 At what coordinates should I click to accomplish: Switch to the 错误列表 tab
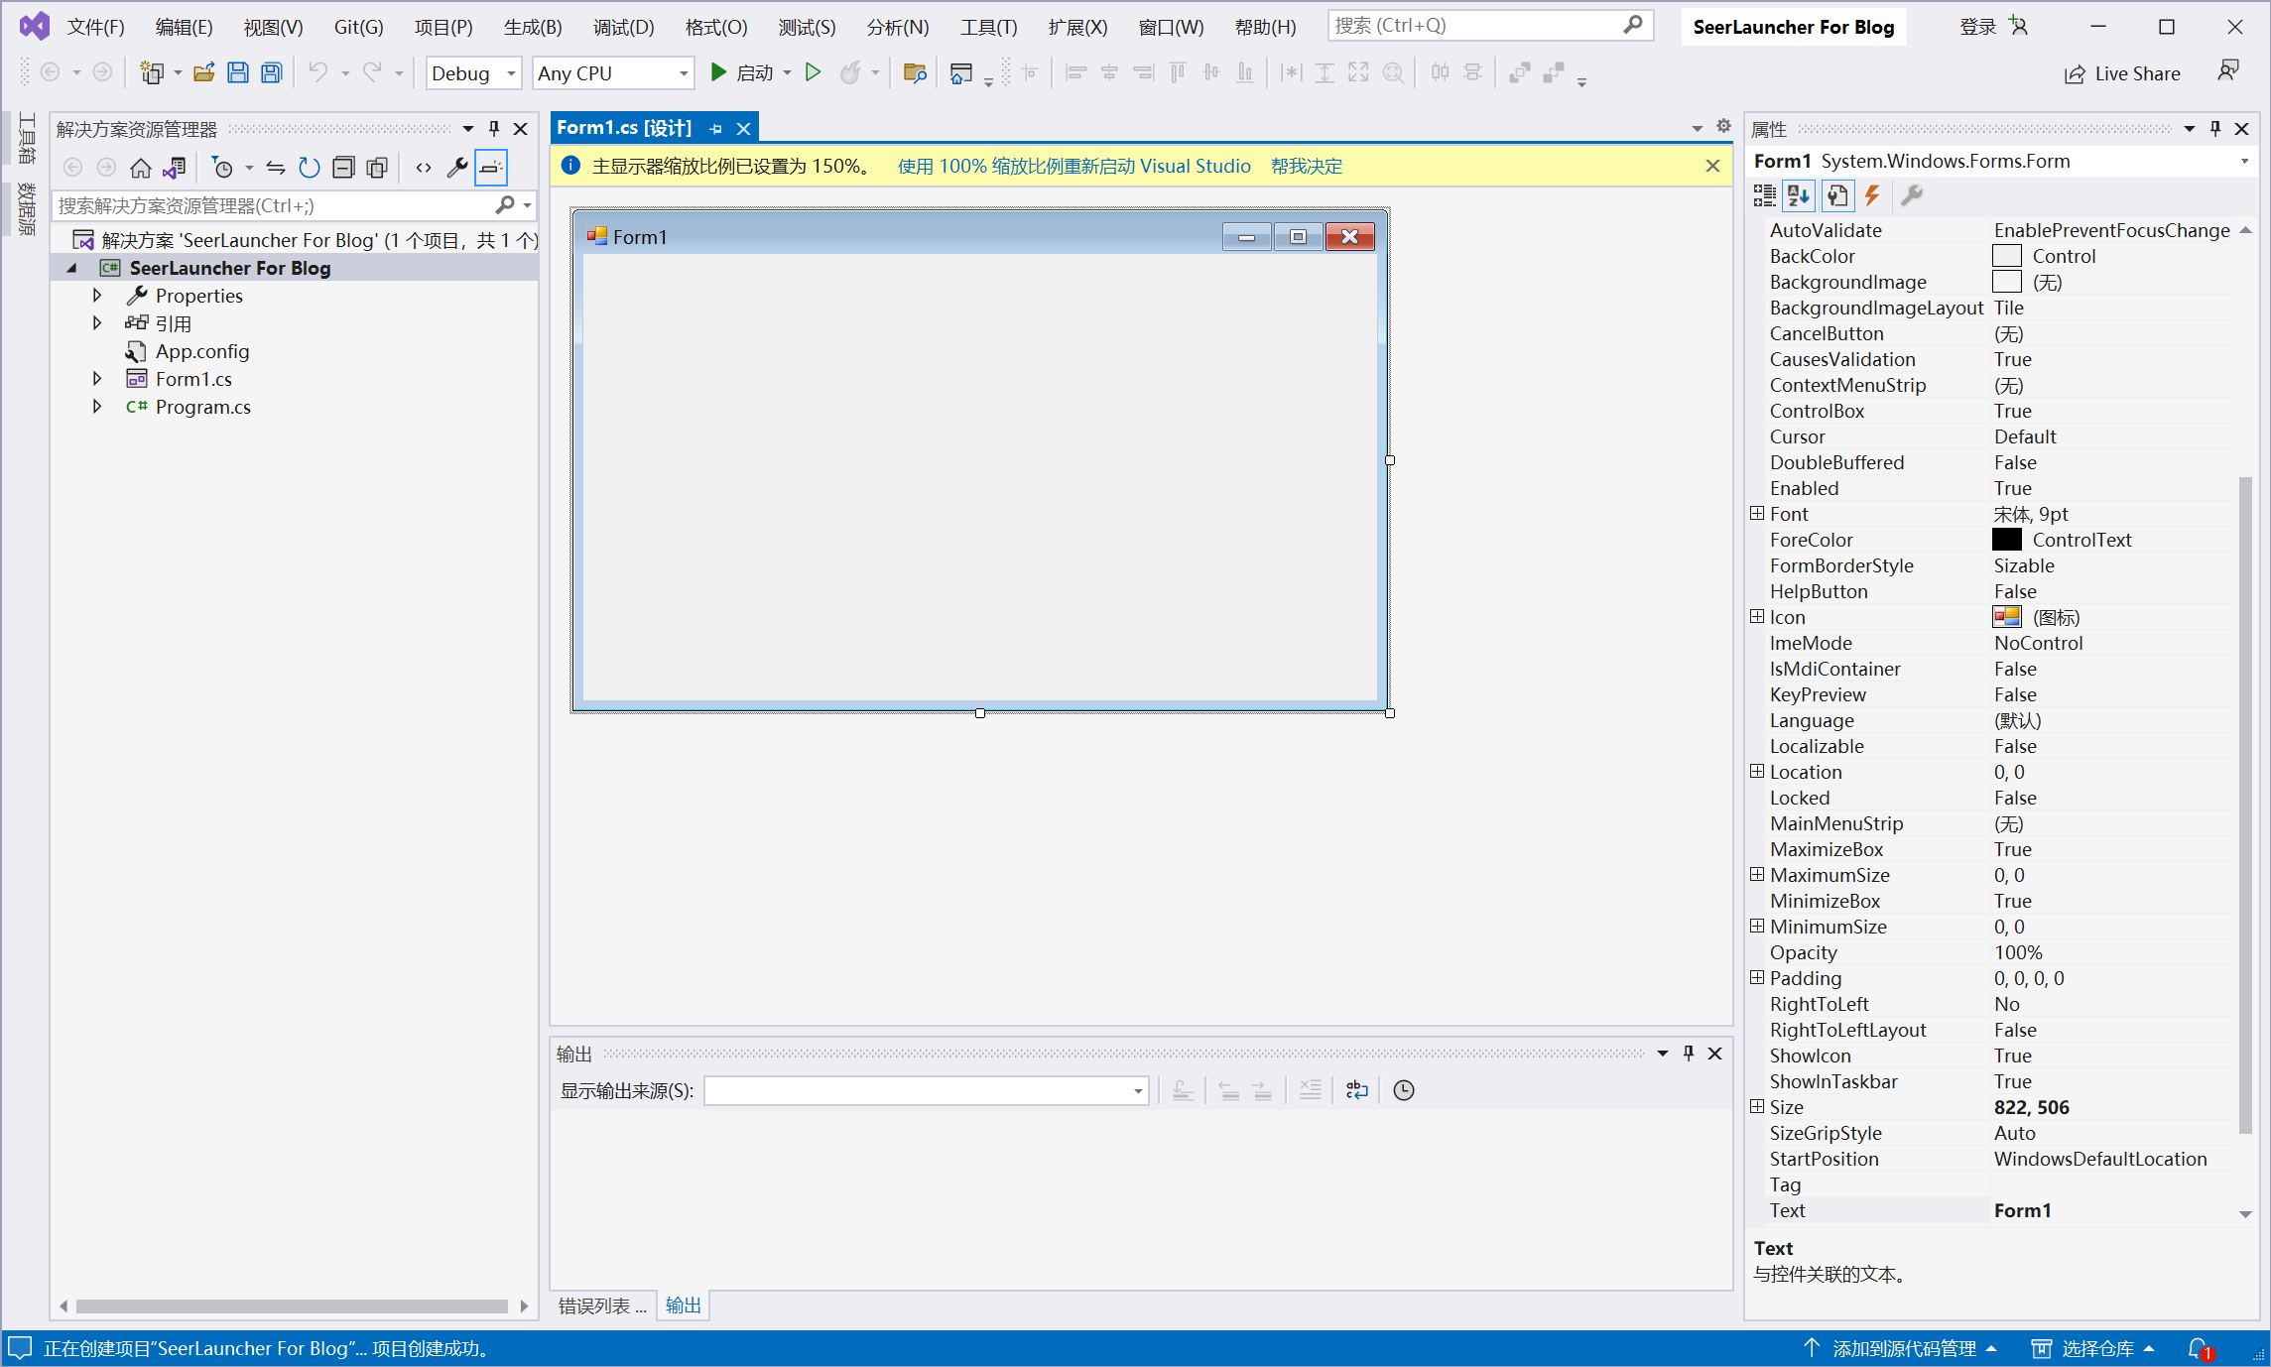click(600, 1305)
